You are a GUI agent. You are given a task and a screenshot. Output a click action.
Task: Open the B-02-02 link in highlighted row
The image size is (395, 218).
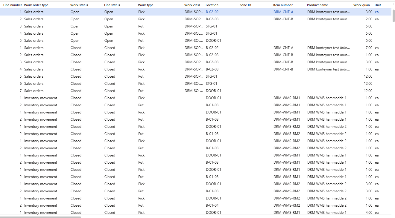tap(212, 12)
